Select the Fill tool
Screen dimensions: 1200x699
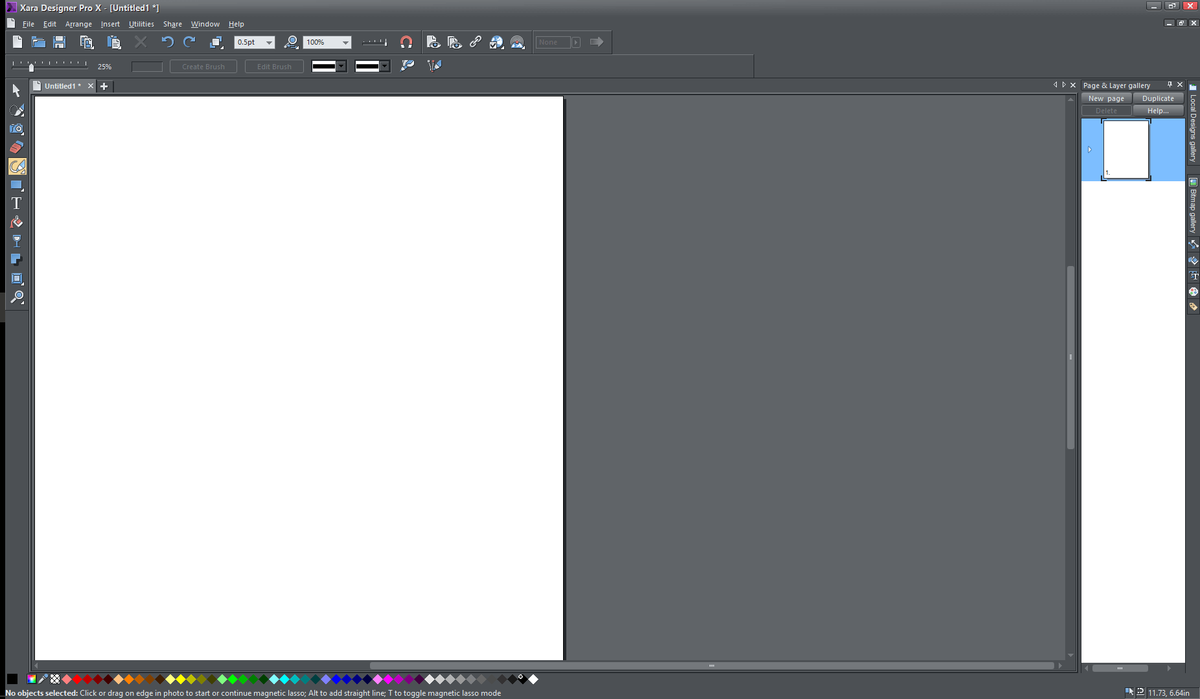(x=16, y=222)
